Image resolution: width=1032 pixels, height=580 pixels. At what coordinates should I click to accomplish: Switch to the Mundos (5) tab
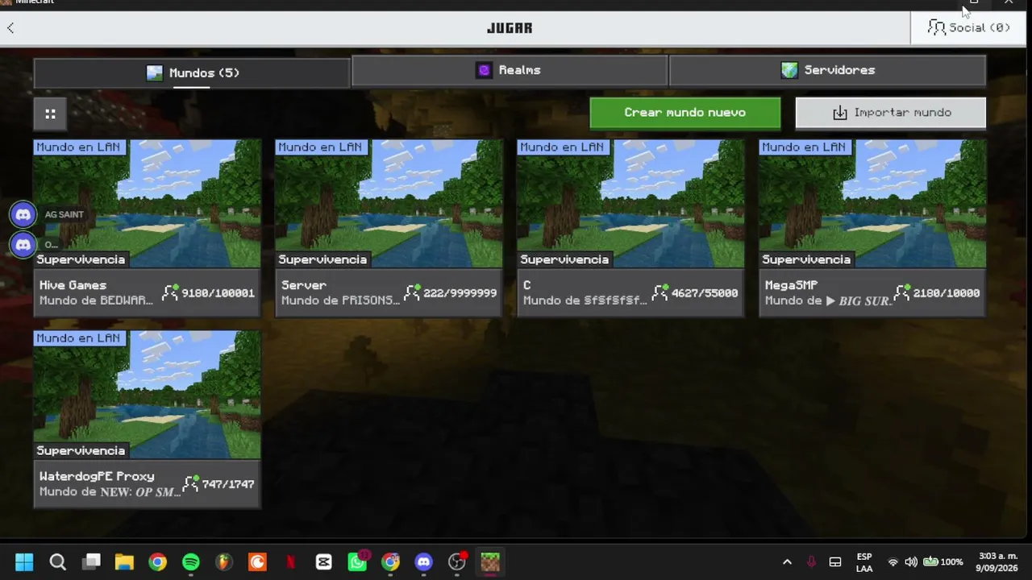coord(192,72)
